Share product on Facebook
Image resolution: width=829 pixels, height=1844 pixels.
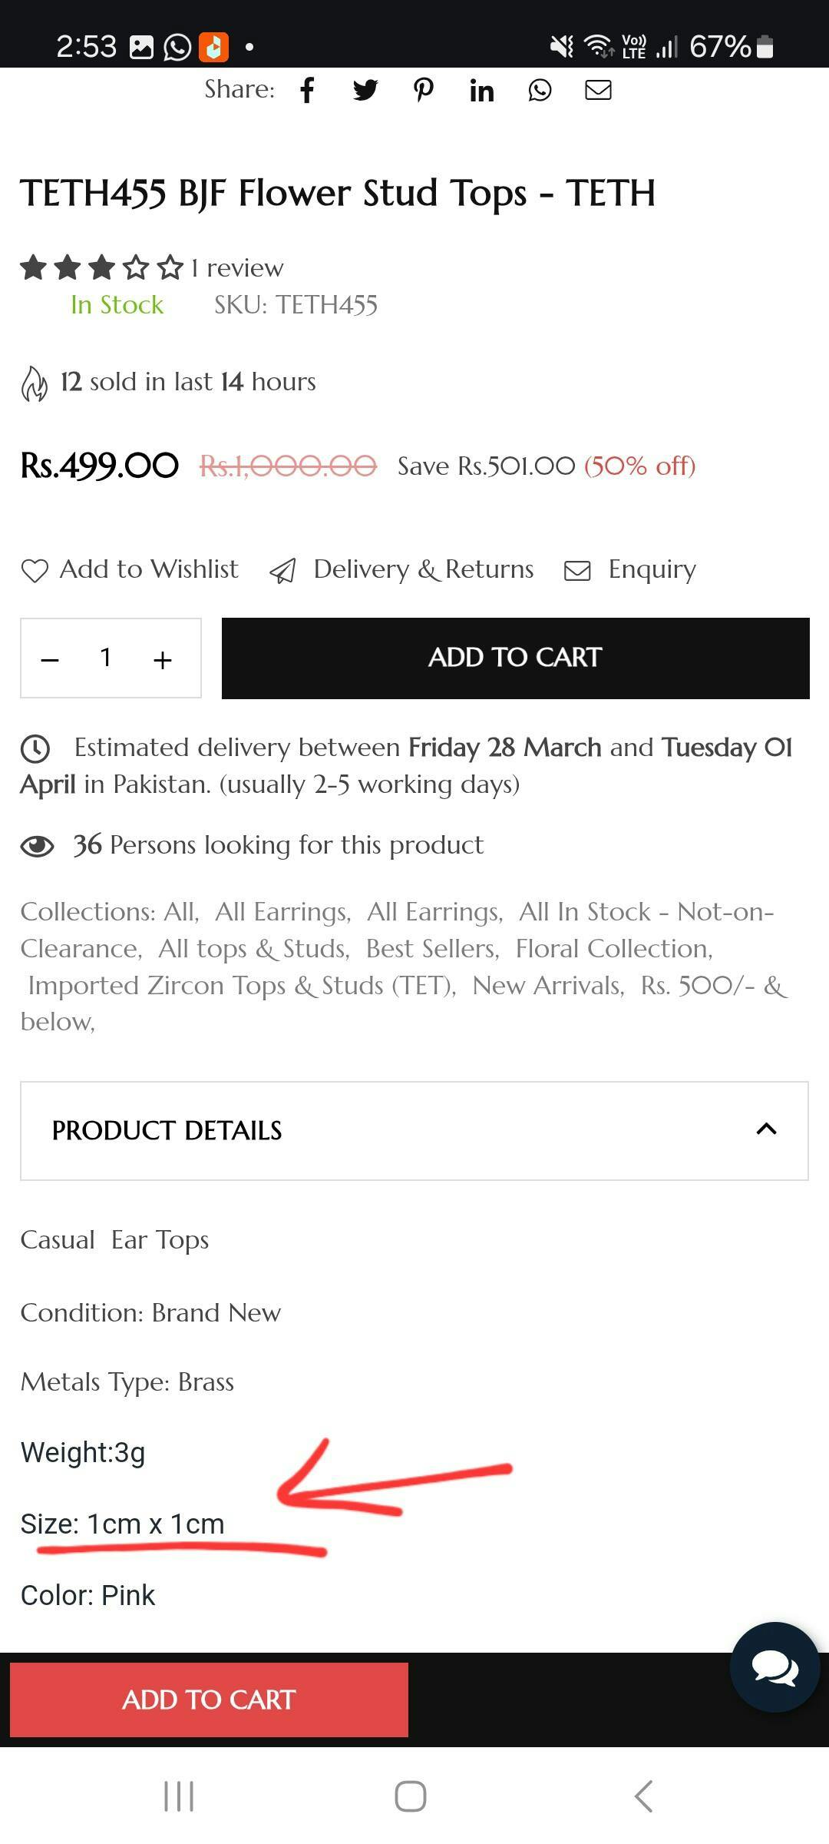point(307,91)
